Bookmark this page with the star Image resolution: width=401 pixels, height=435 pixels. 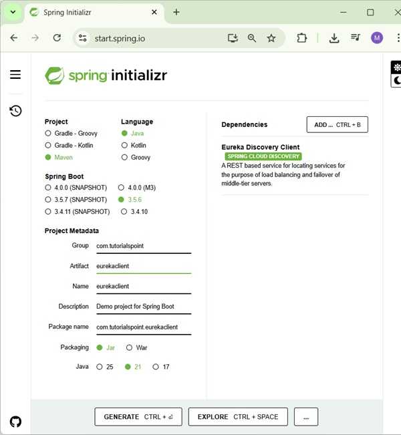[x=271, y=38]
